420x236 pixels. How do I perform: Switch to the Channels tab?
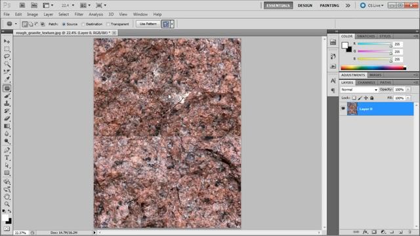(366, 83)
